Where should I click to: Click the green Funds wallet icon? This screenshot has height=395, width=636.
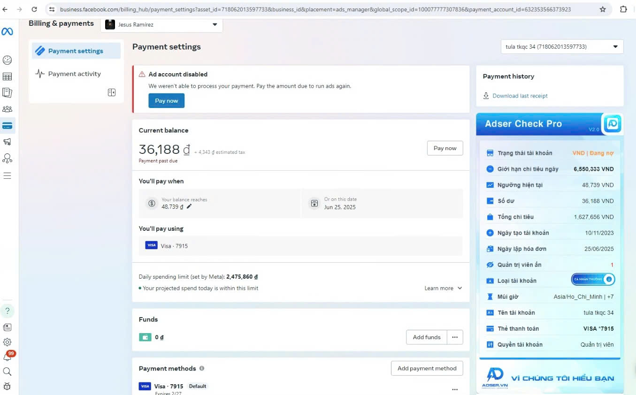[145, 337]
